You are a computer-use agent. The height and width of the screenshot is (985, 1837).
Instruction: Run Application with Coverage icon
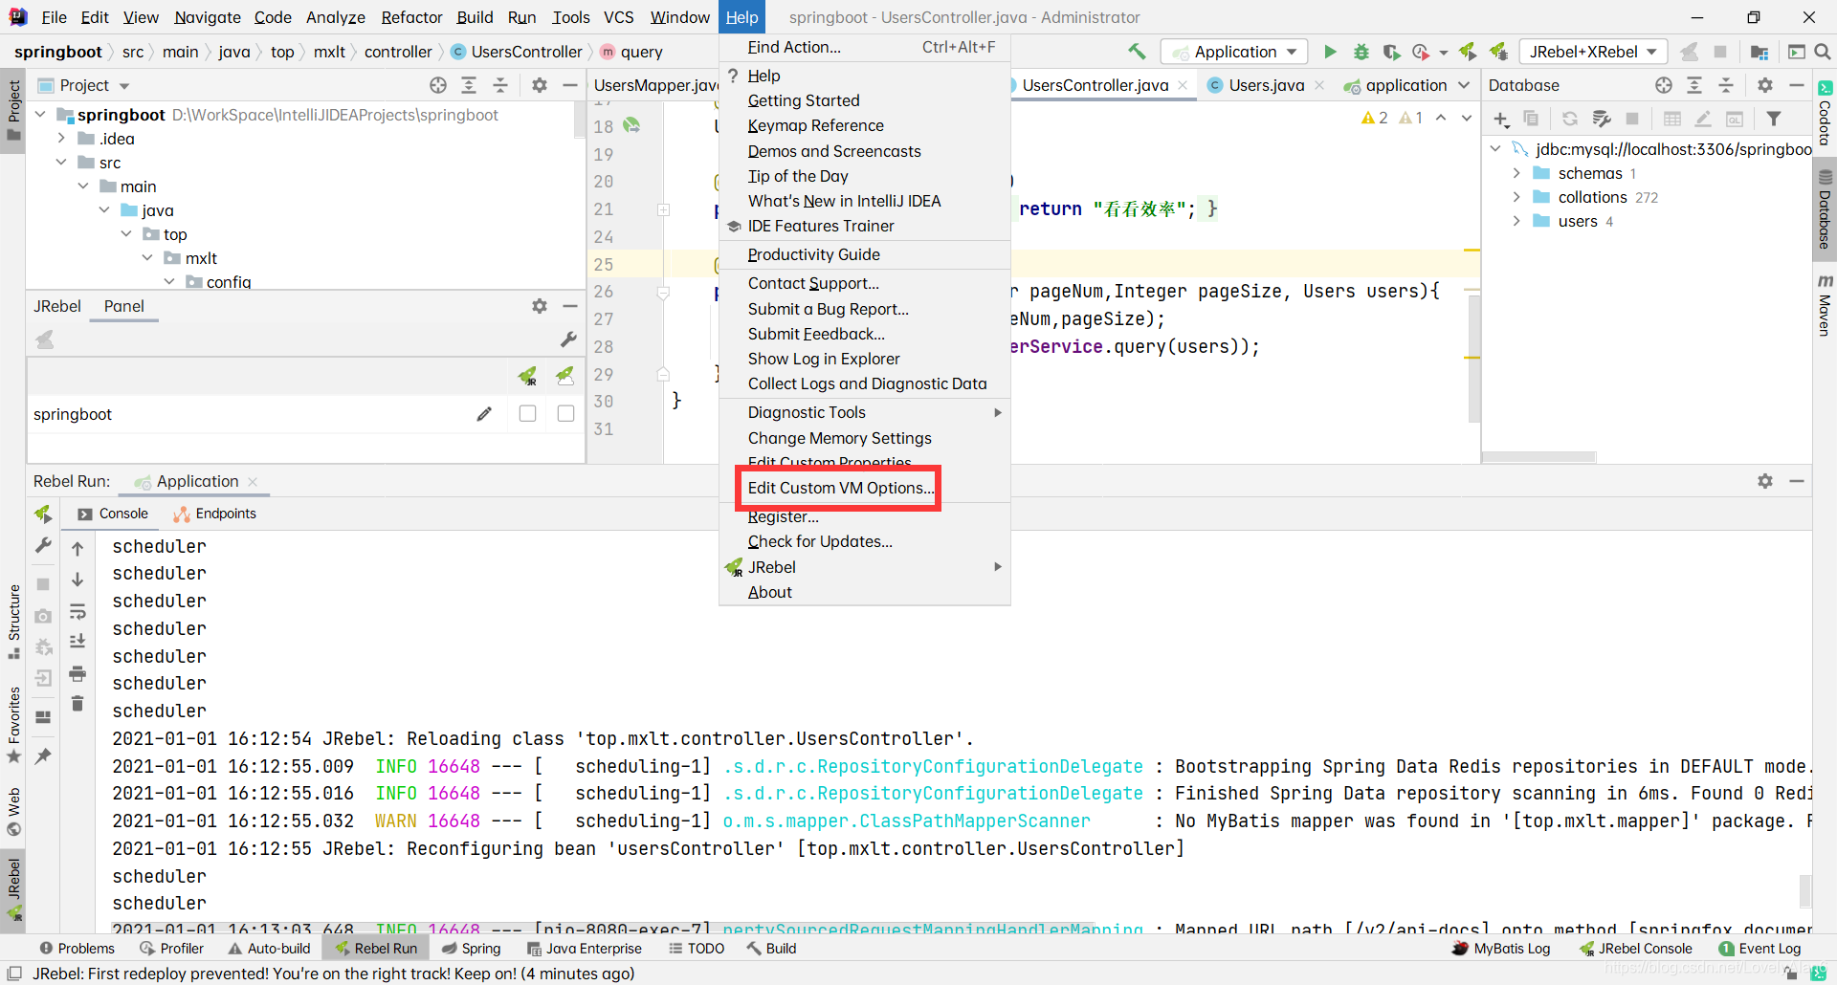pos(1391,52)
